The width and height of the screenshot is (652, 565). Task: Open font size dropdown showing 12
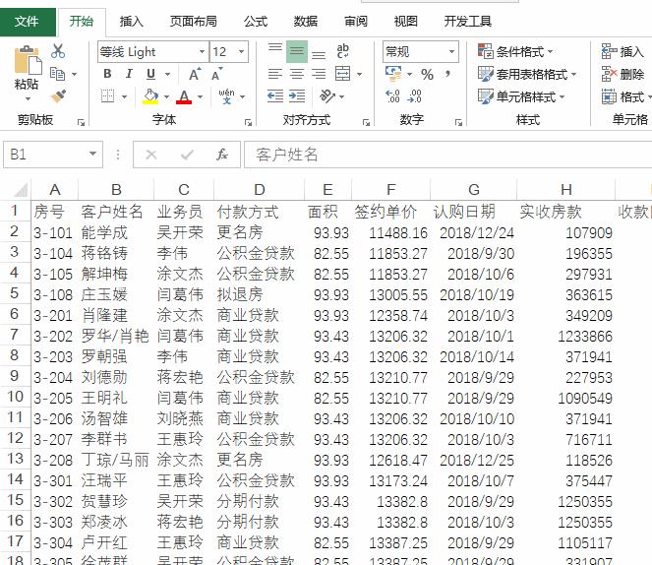coord(241,51)
